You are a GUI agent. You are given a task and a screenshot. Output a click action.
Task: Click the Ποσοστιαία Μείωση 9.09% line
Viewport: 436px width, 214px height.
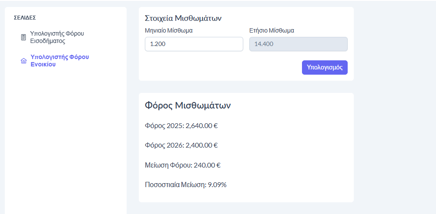[x=185, y=184]
